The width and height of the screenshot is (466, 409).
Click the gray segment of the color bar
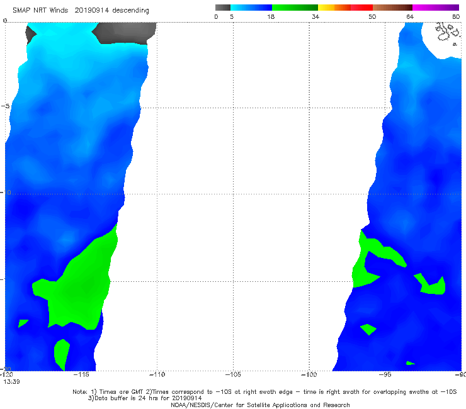222,8
